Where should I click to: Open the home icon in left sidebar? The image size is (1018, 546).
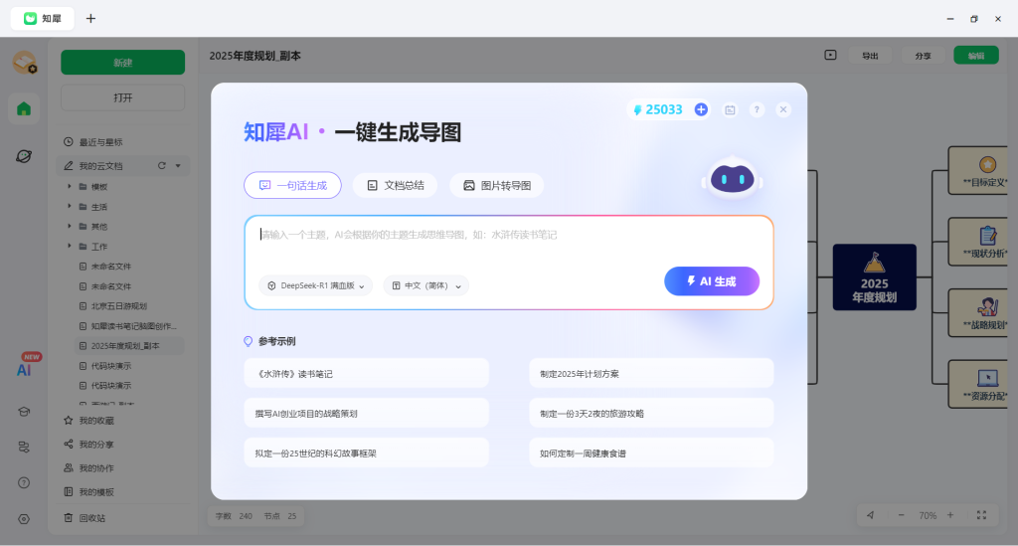tap(24, 108)
